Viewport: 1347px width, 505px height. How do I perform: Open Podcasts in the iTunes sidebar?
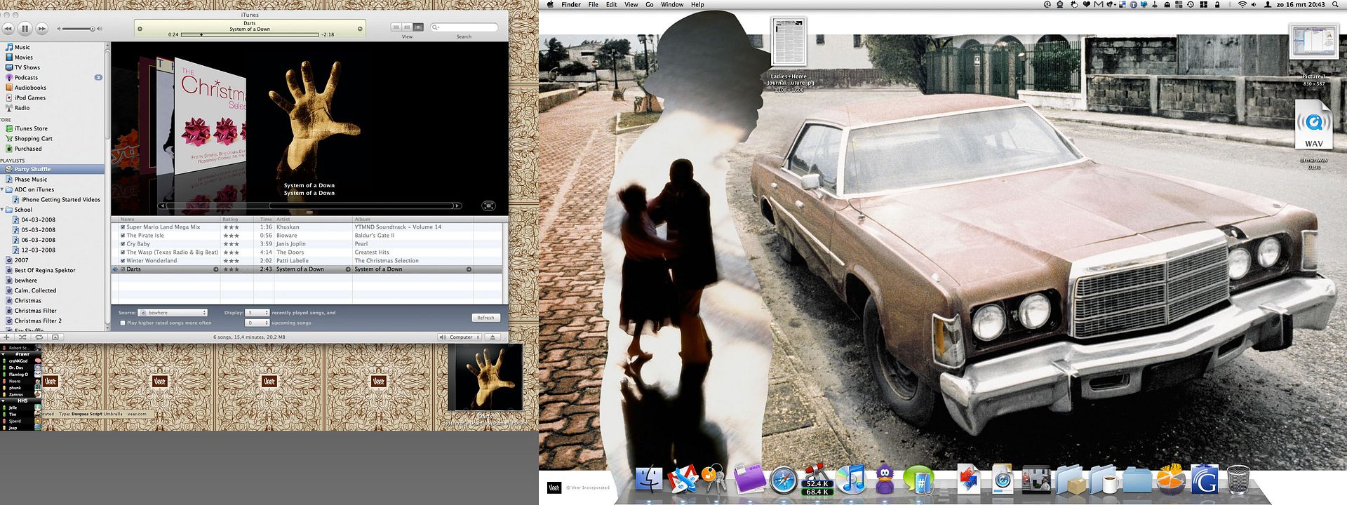26,78
